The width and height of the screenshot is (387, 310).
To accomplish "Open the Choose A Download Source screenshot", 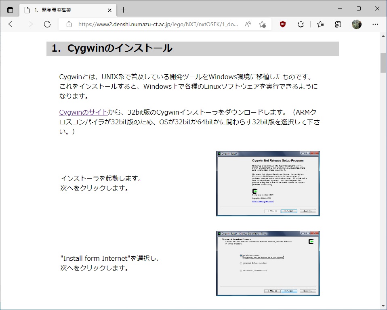I will [268, 264].
